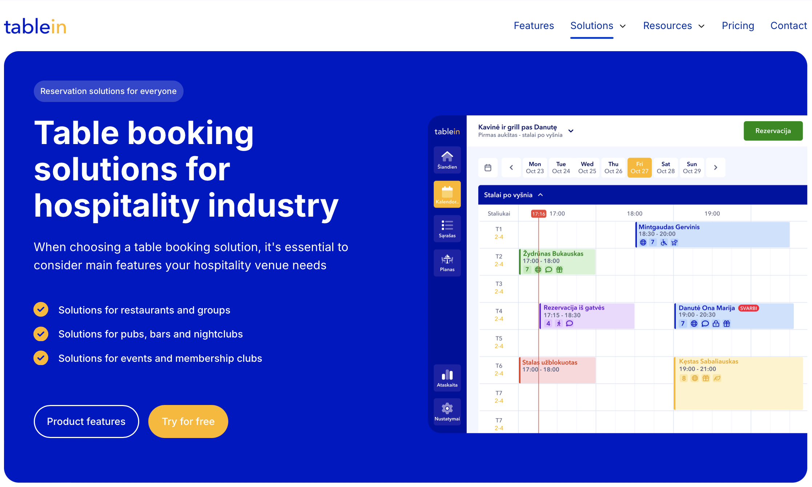Click the checkmark beside restaurants and groups
The width and height of the screenshot is (812, 487).
point(41,310)
